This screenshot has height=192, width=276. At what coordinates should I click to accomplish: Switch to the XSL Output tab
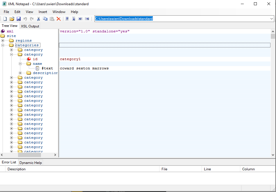point(30,26)
